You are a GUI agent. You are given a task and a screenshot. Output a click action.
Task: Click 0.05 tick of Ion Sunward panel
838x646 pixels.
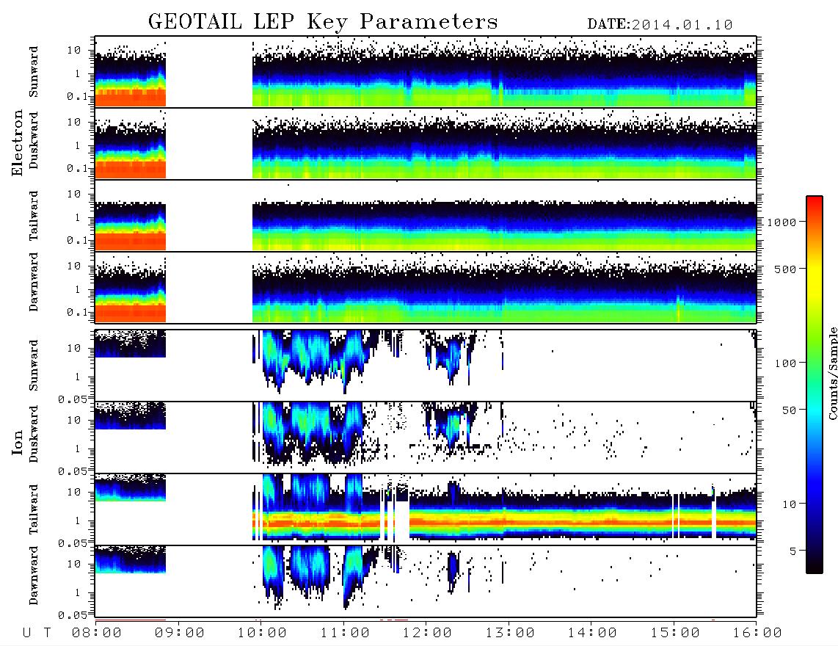tap(73, 399)
